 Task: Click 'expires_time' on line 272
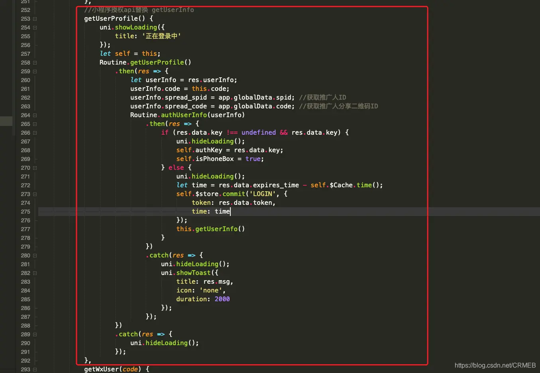[x=276, y=185]
